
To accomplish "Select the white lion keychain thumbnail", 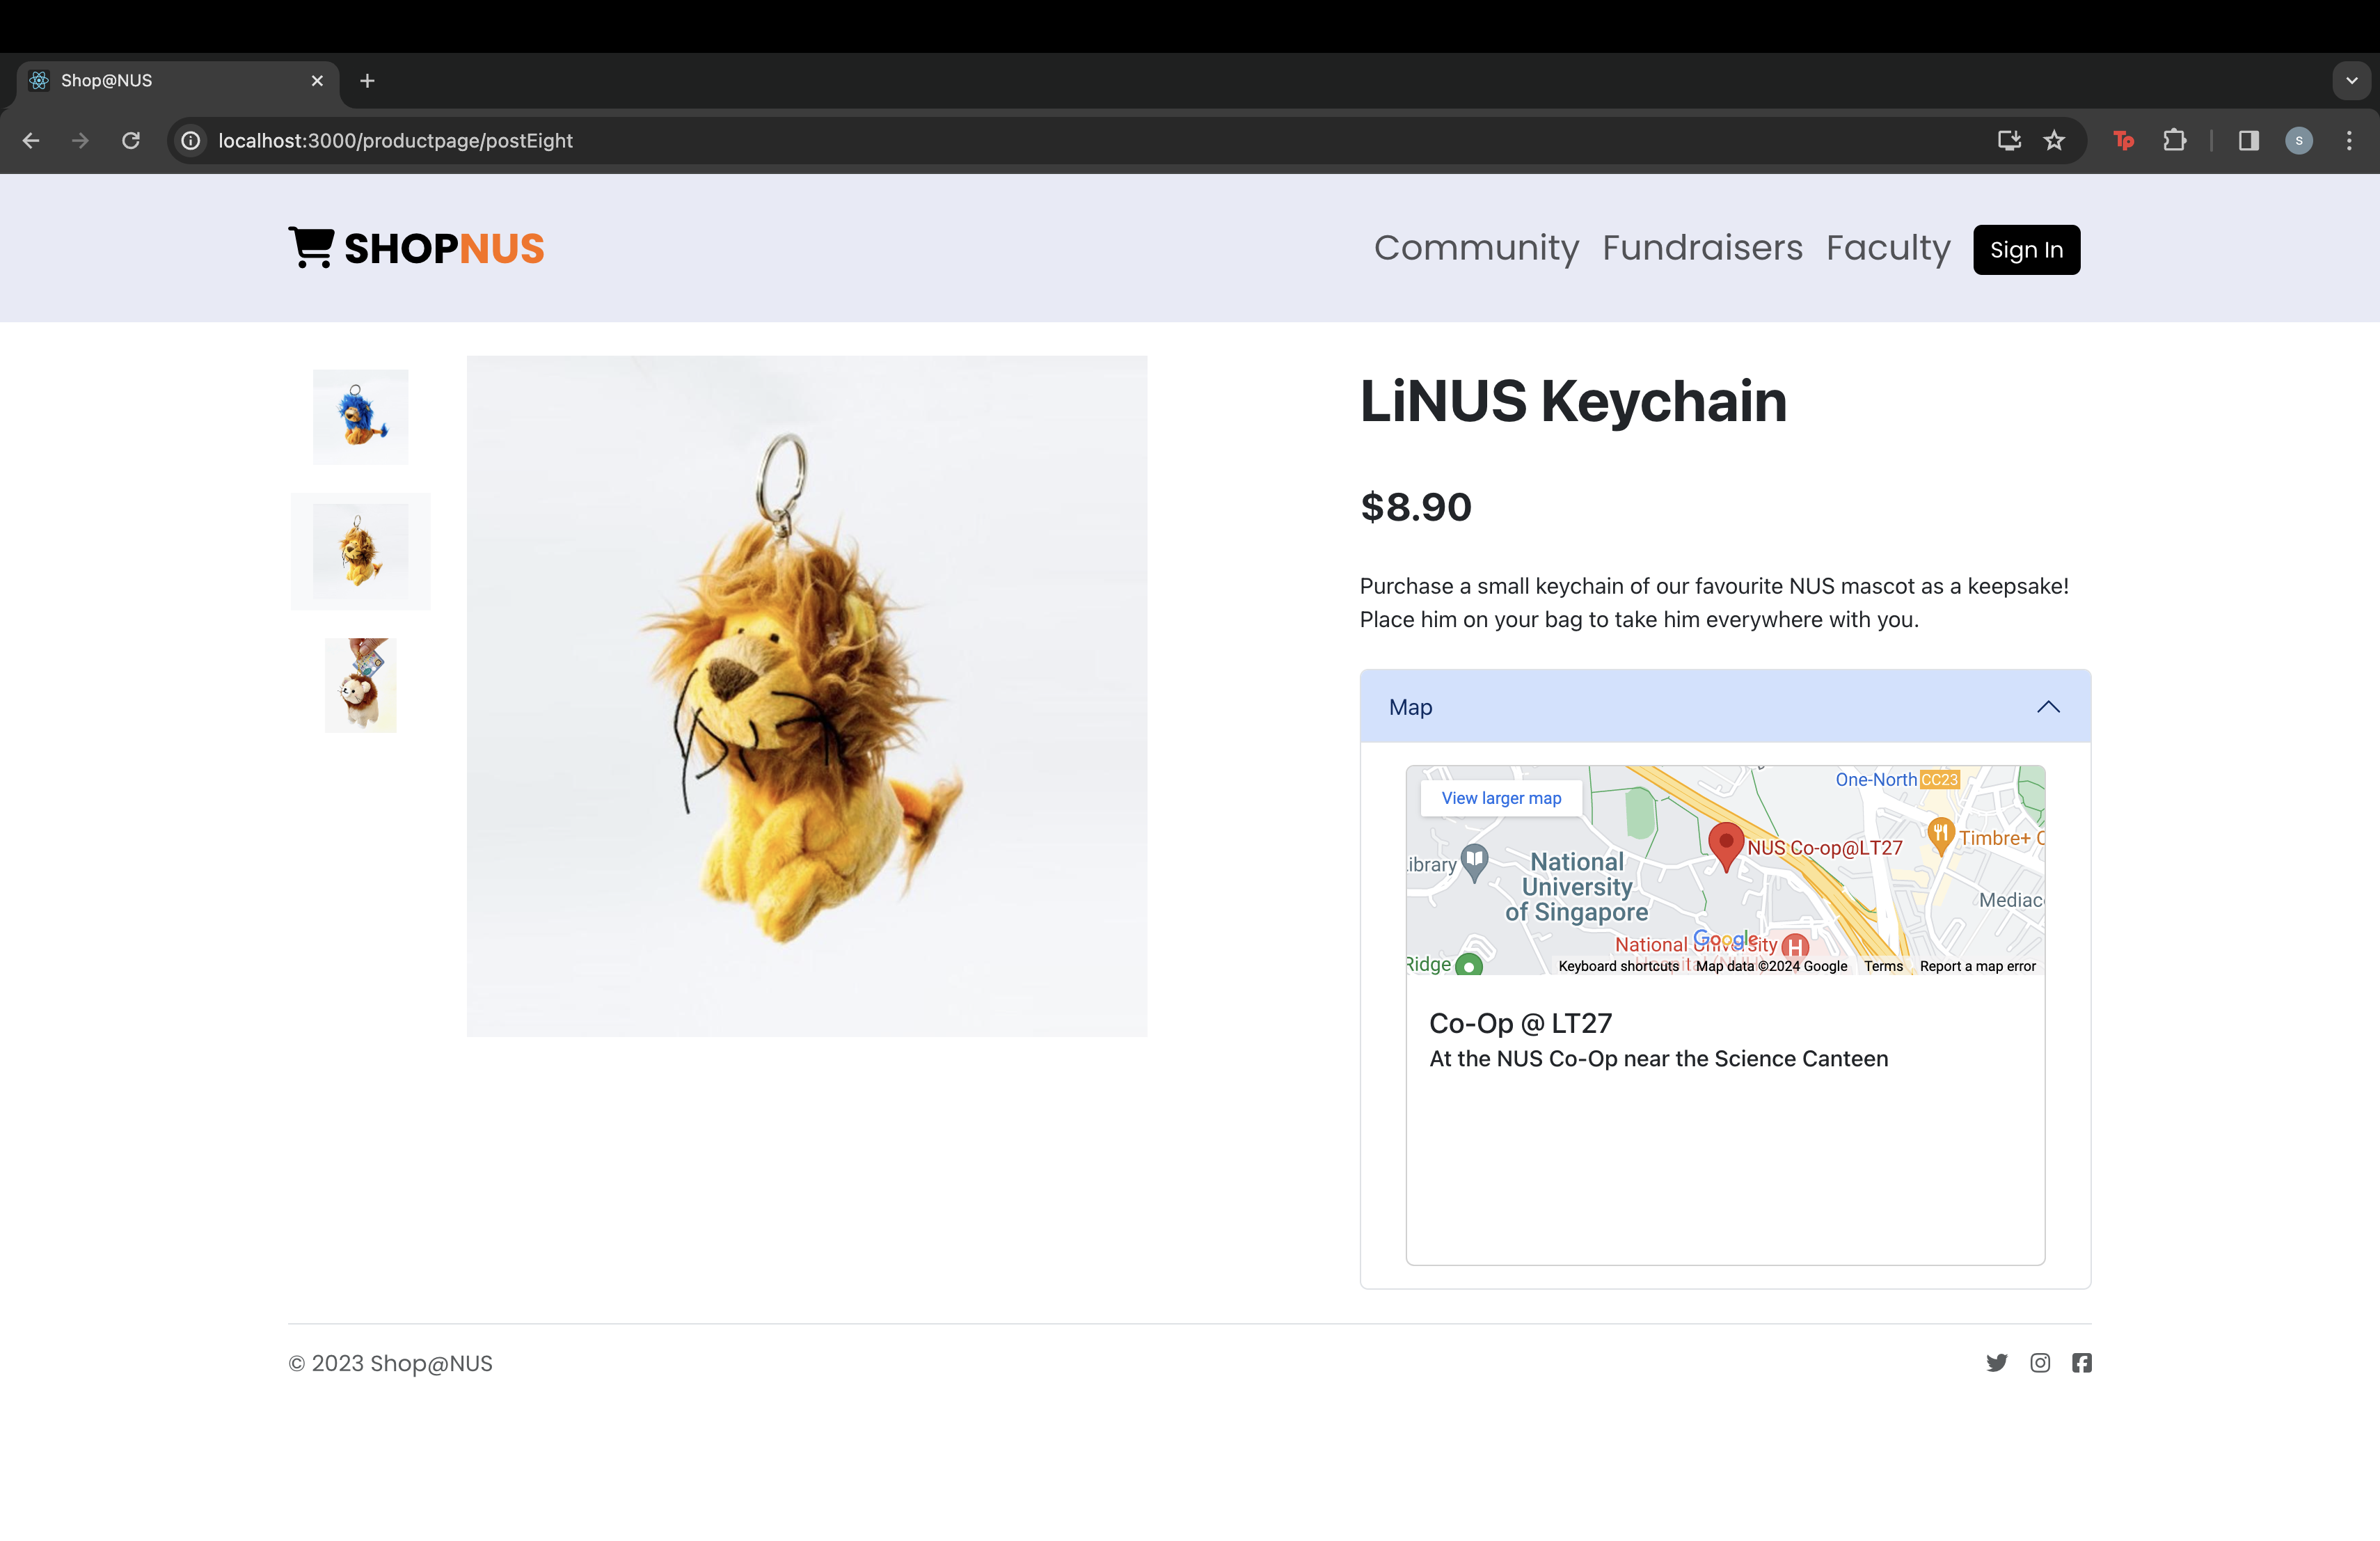I will tap(360, 685).
